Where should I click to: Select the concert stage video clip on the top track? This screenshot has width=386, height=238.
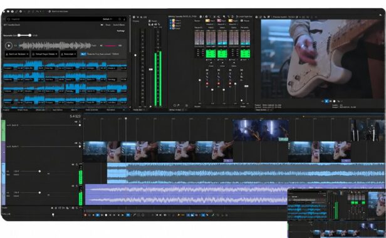coord(261,130)
